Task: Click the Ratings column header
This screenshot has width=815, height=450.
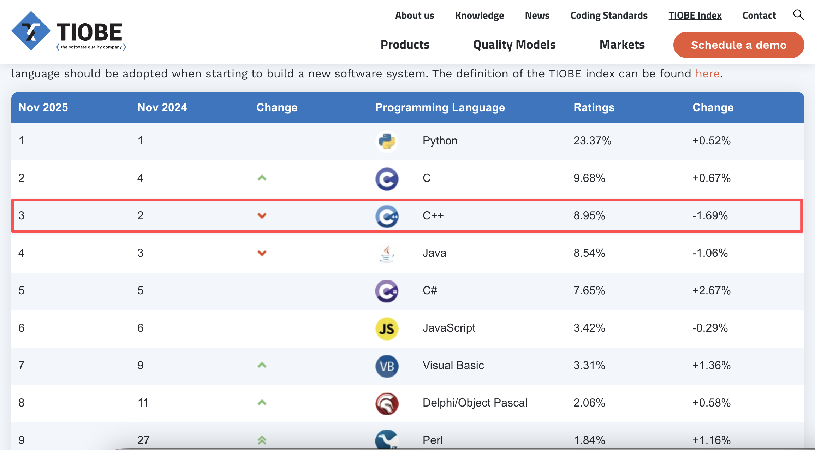Action: (594, 107)
